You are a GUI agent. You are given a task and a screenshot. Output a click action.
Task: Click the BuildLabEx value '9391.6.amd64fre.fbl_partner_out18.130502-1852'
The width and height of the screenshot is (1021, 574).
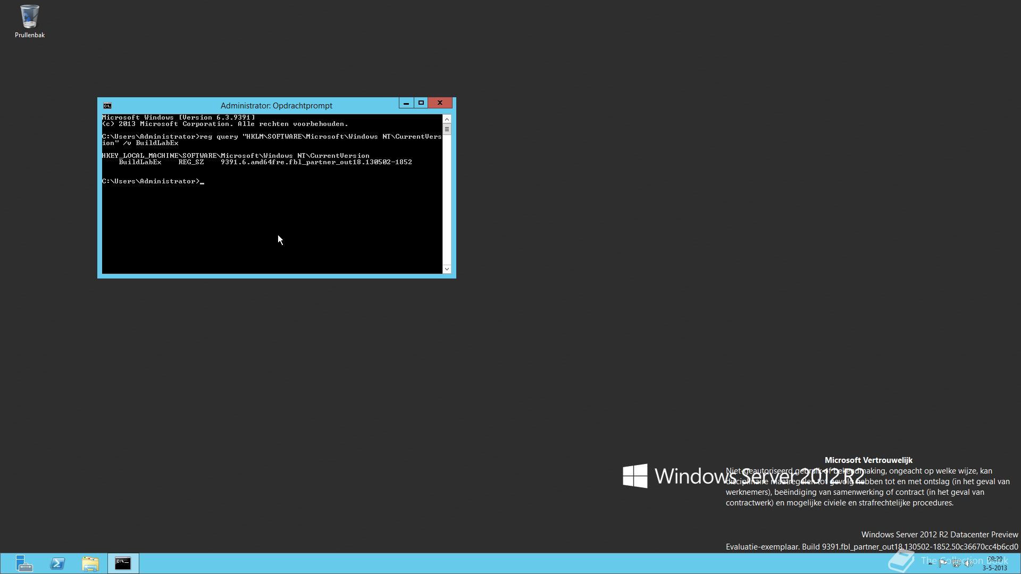tap(316, 162)
